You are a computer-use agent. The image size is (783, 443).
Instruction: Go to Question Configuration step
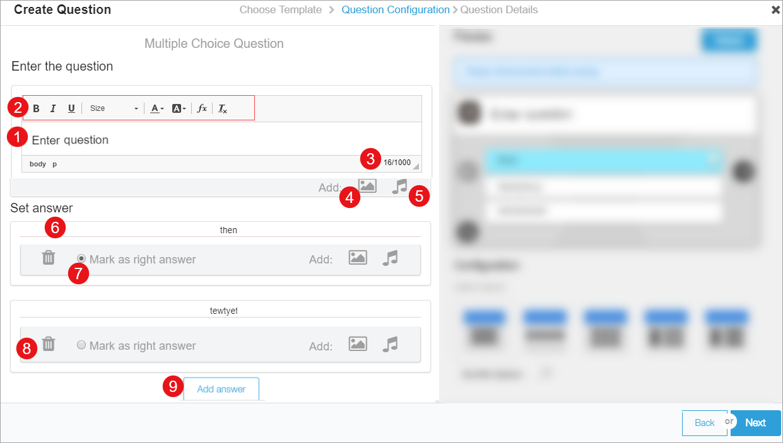[x=396, y=9]
